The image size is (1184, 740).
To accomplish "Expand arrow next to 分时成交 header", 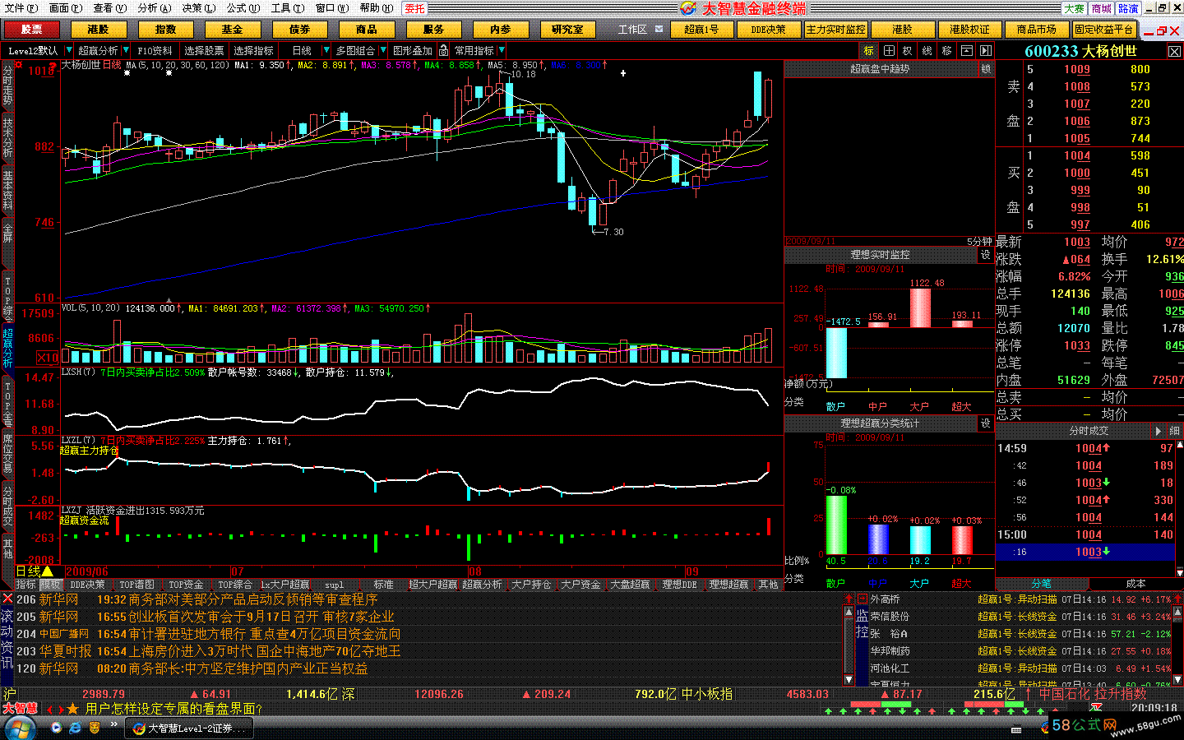I will 1159,431.
